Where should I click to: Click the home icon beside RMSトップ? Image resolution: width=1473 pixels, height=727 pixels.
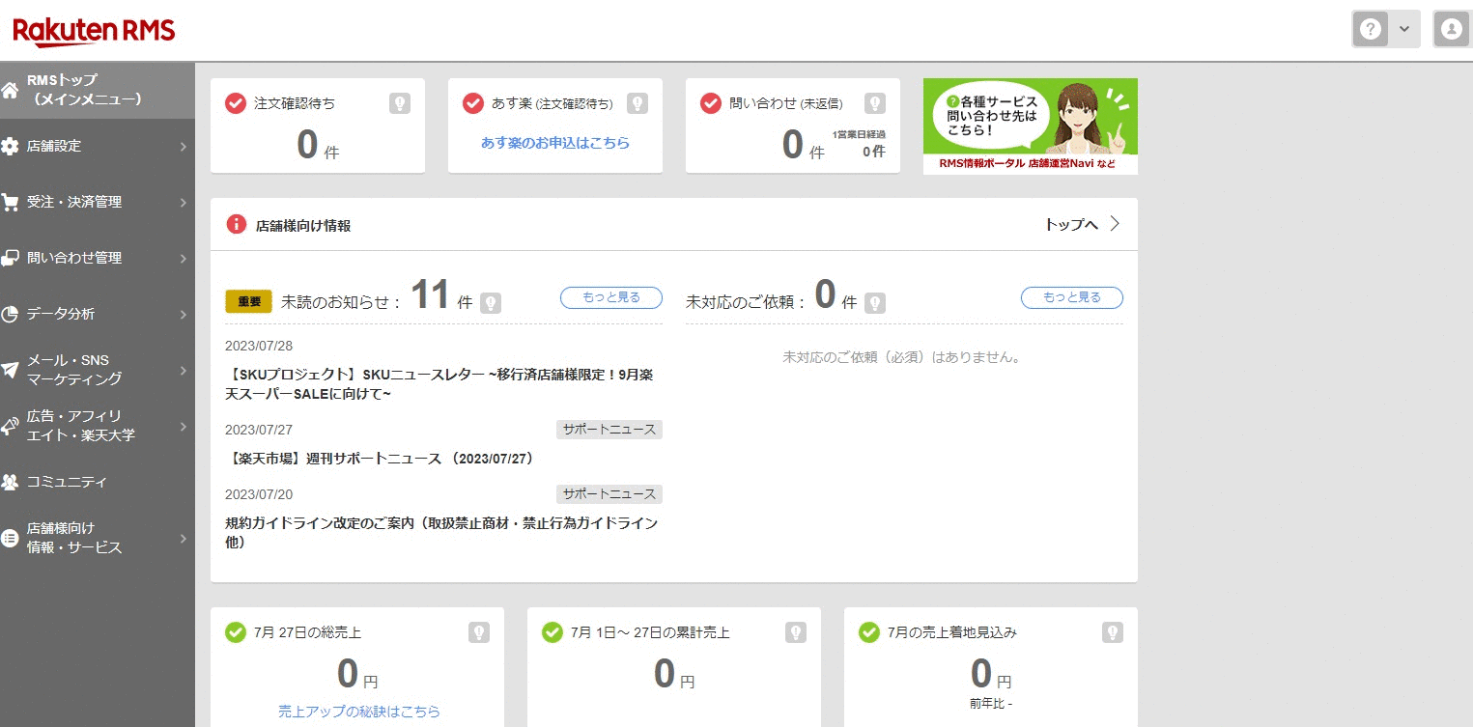[x=10, y=90]
